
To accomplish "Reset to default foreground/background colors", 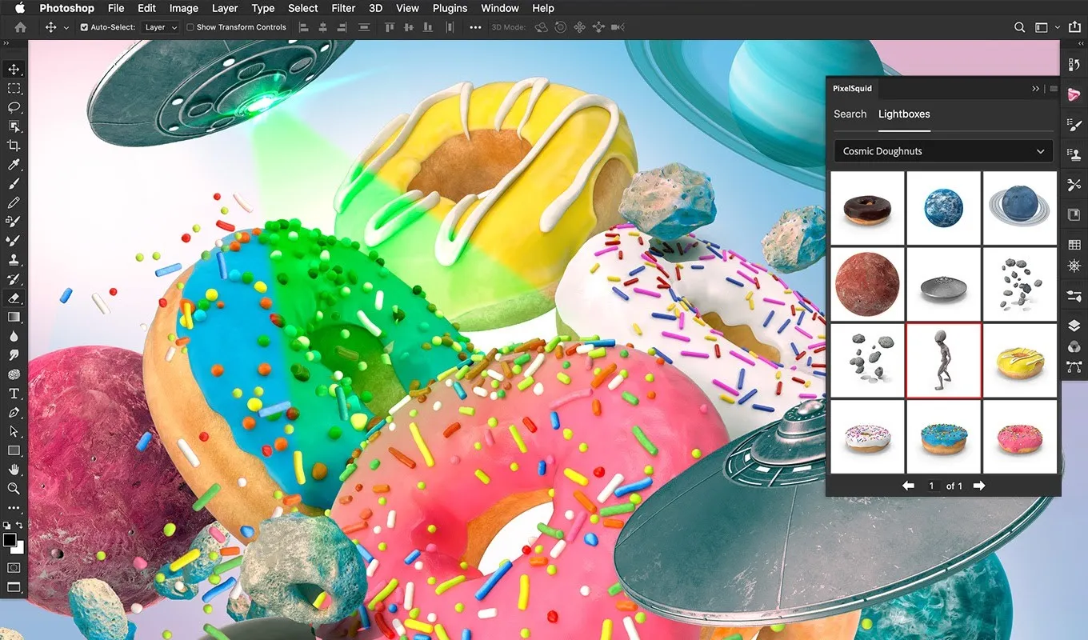I will (7, 525).
